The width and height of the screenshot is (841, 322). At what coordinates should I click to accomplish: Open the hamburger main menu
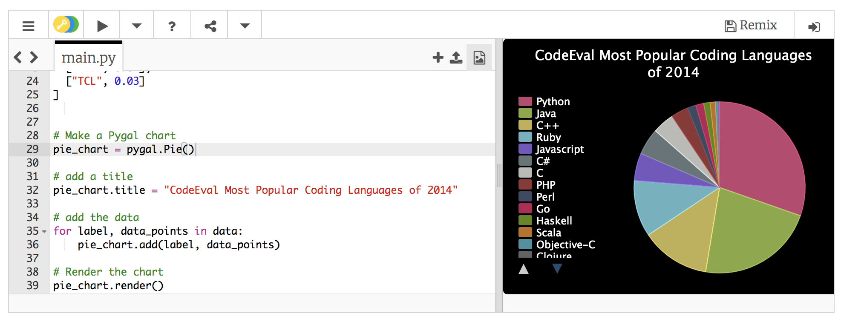click(x=28, y=26)
